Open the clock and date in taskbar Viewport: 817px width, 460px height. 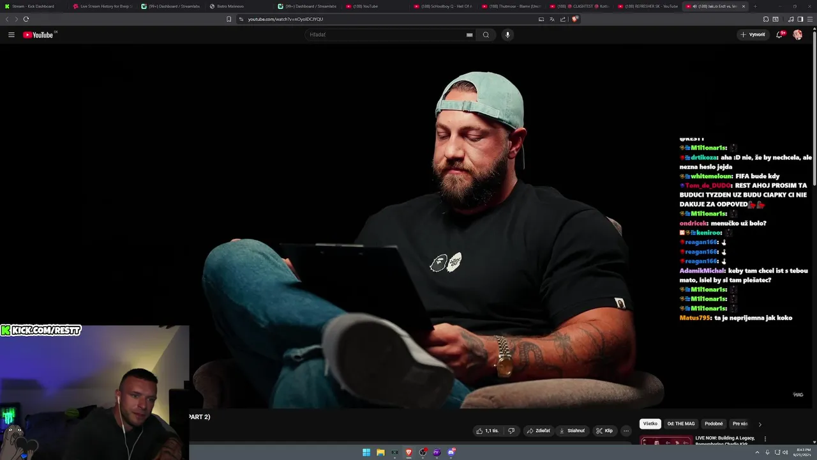pyautogui.click(x=802, y=452)
